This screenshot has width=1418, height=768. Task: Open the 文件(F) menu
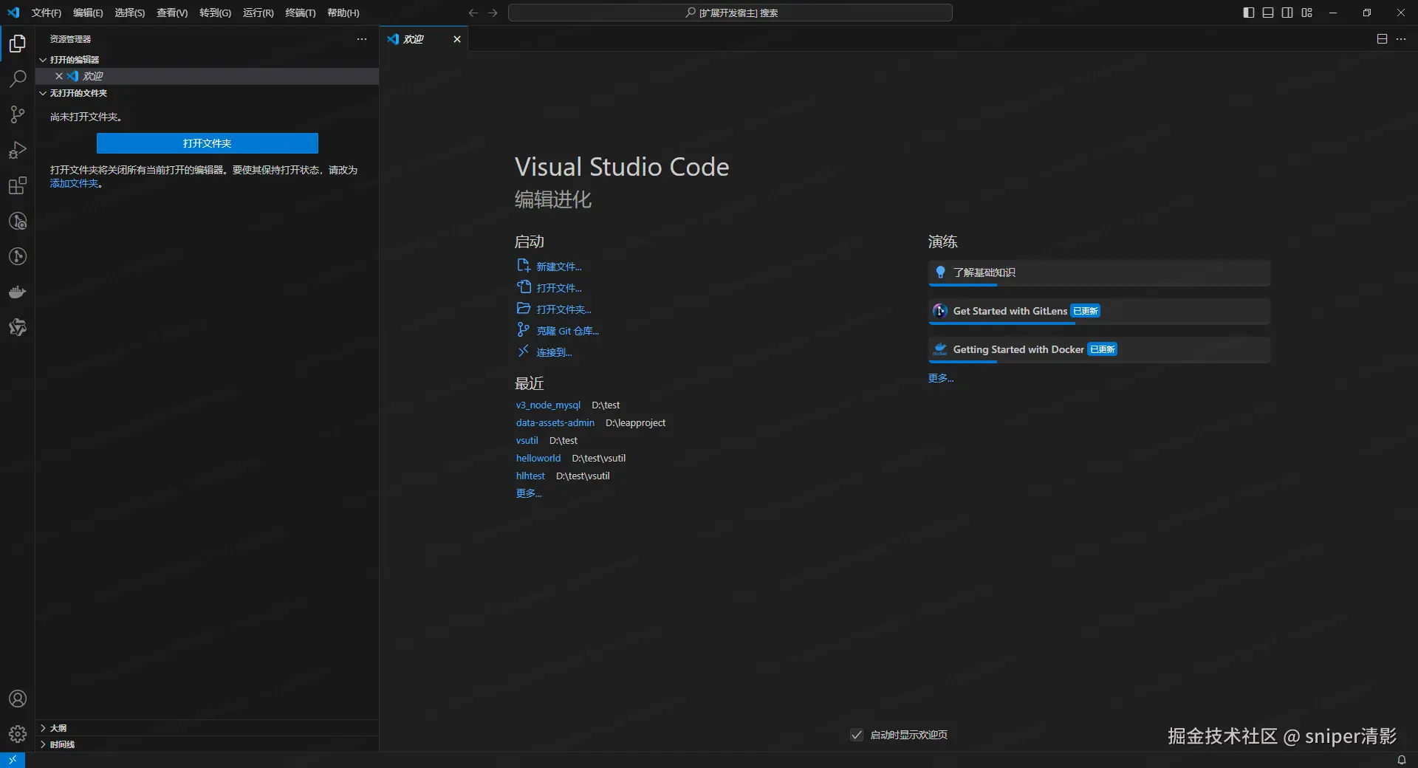(x=46, y=13)
